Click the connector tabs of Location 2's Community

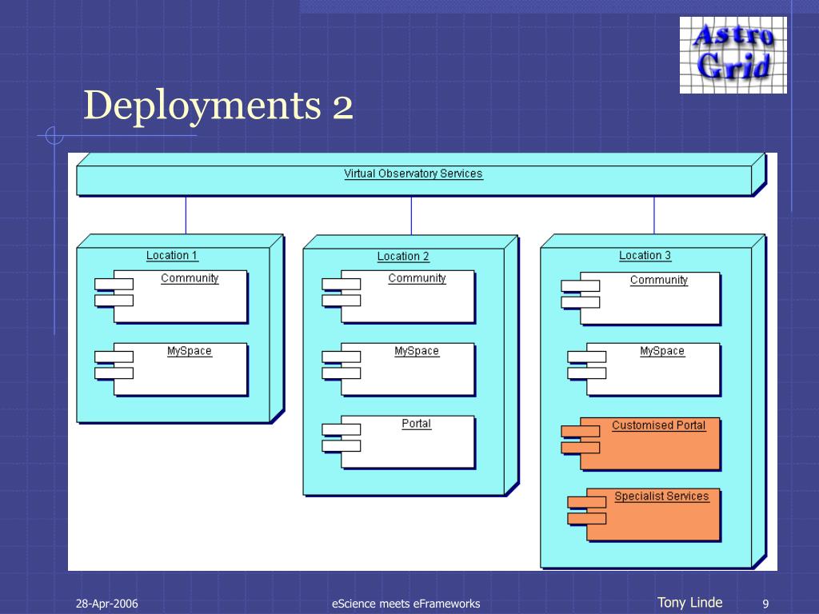coord(341,293)
